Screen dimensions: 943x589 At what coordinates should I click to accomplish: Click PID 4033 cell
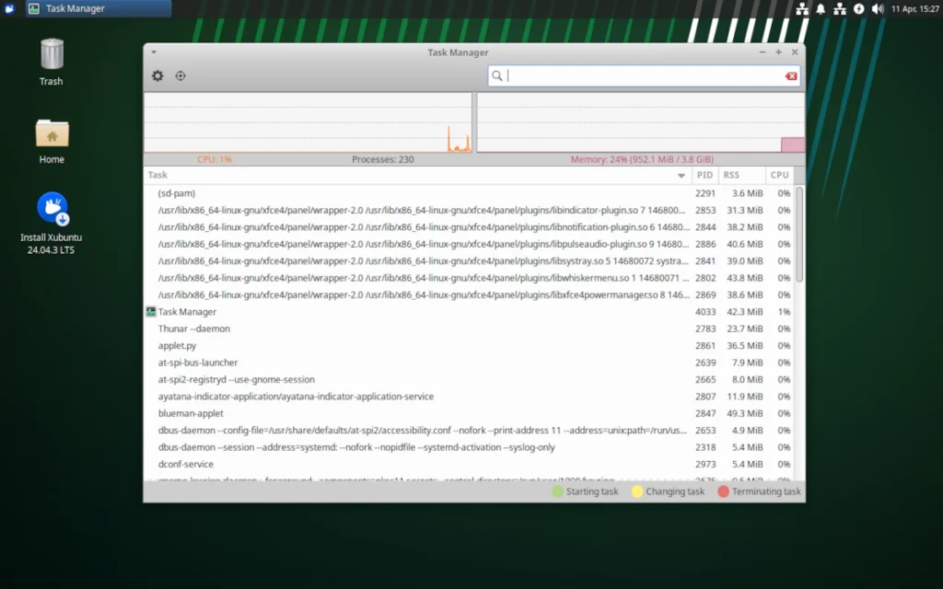(x=704, y=312)
